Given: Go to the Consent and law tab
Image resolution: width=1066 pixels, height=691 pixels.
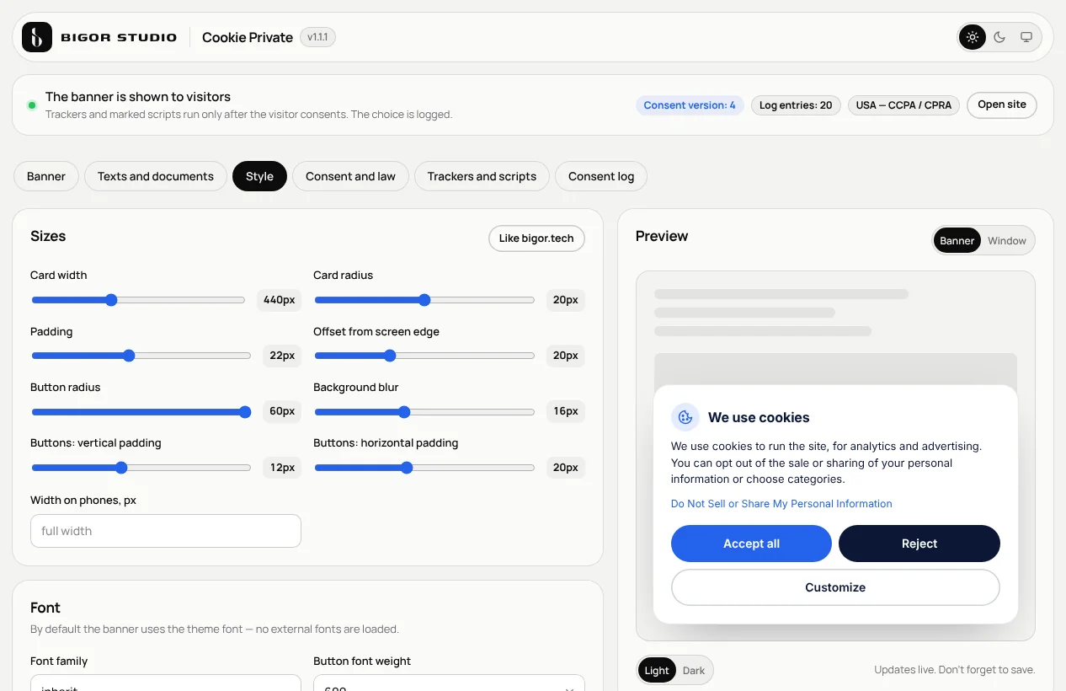Looking at the screenshot, I should tap(350, 176).
